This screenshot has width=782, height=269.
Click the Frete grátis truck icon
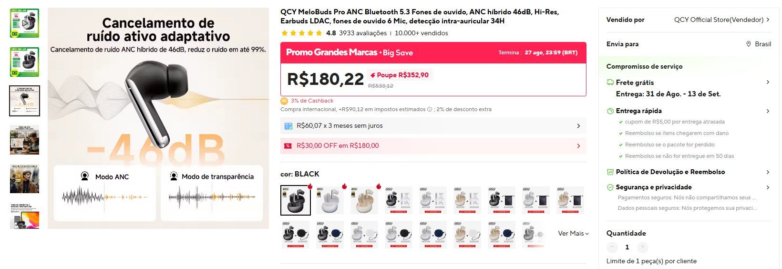(x=610, y=83)
